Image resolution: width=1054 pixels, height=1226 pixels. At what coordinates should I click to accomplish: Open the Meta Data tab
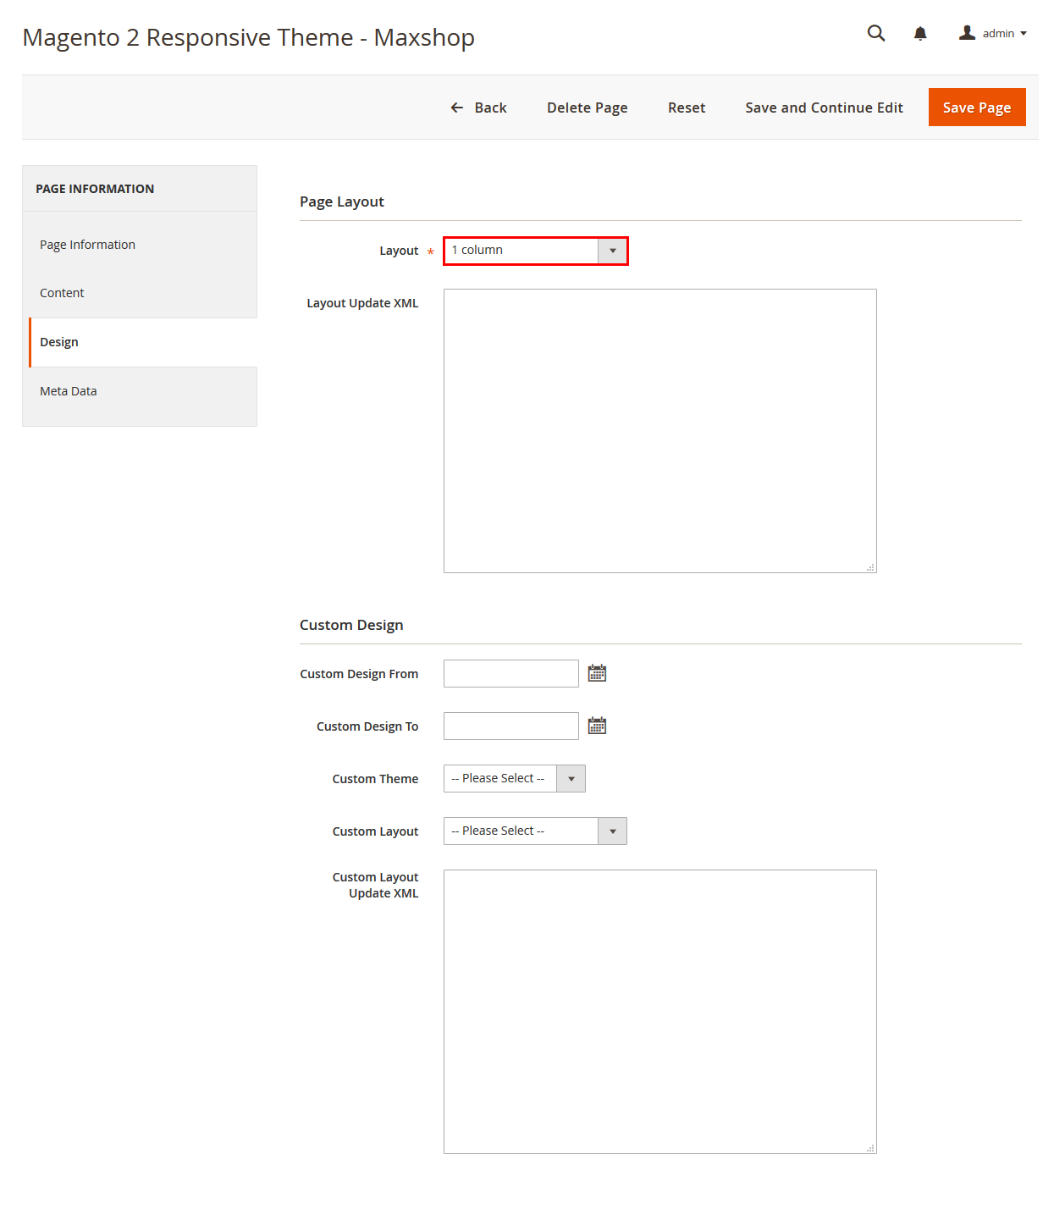[x=69, y=391]
